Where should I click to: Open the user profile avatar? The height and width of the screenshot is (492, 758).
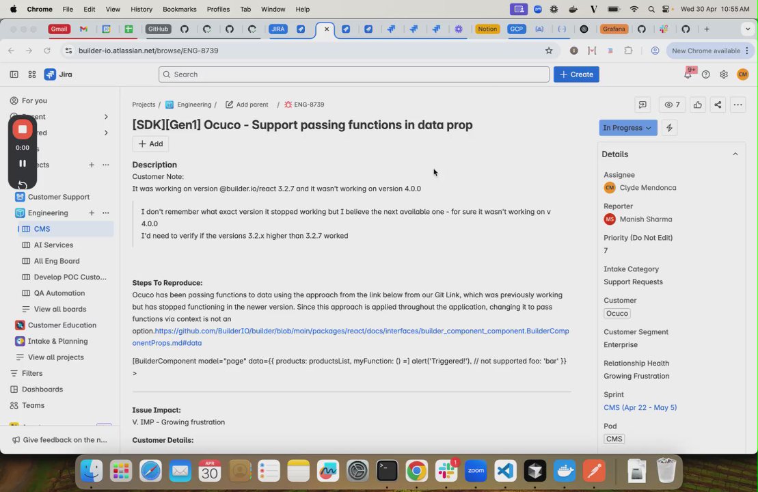tap(742, 74)
